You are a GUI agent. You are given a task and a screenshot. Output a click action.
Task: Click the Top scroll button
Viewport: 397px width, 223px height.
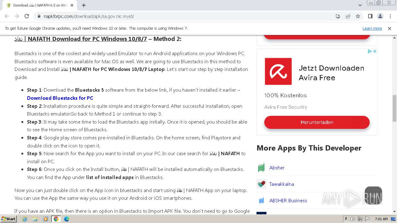373,195
